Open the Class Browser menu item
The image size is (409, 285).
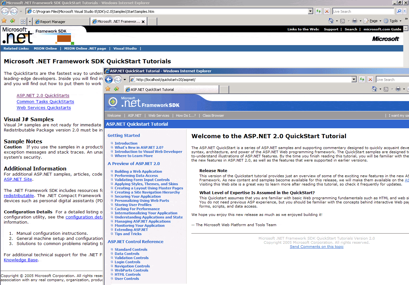click(213, 115)
